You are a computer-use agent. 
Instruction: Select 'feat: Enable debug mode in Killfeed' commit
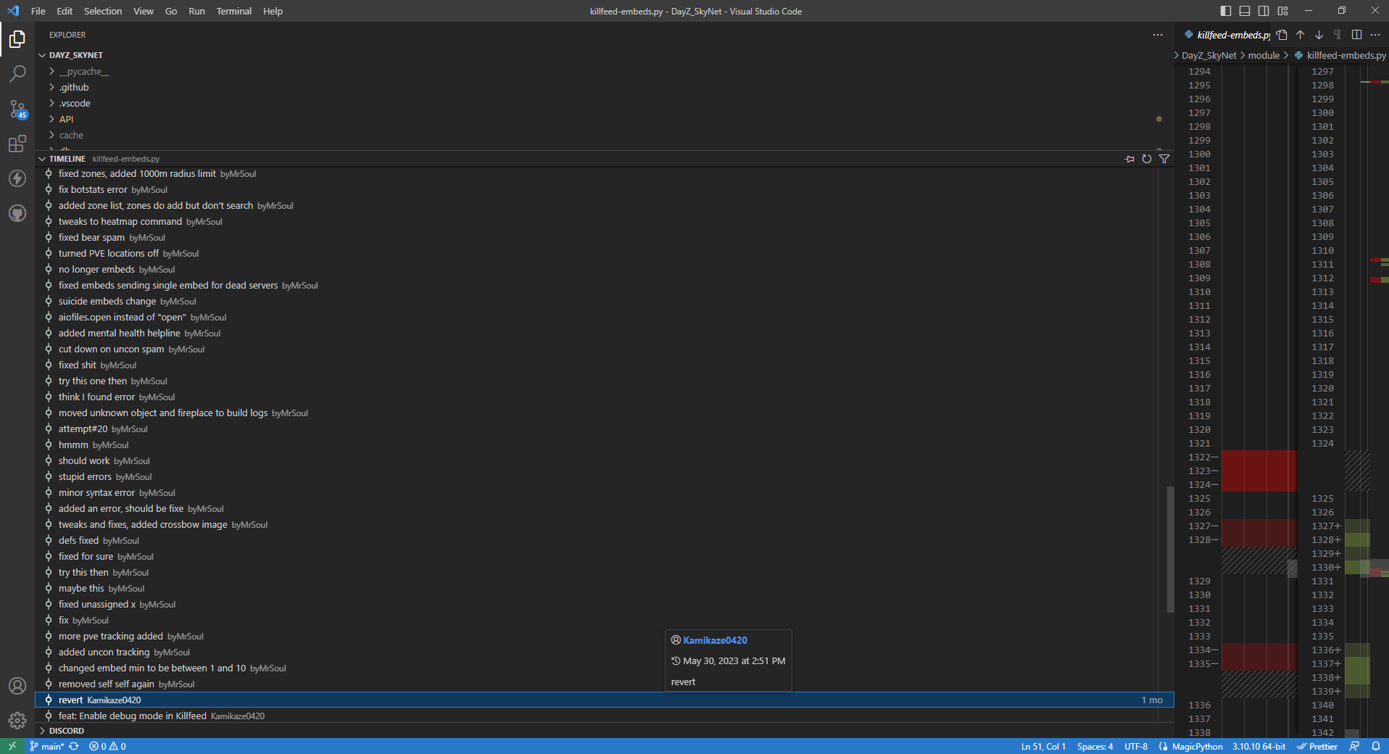pyautogui.click(x=605, y=716)
